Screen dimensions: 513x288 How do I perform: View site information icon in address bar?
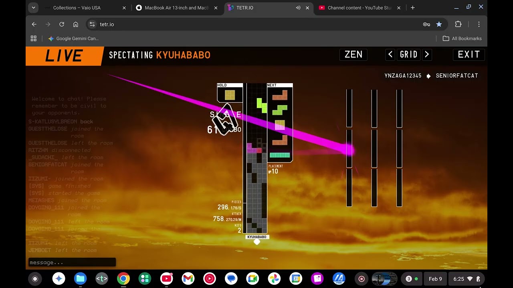click(x=92, y=24)
